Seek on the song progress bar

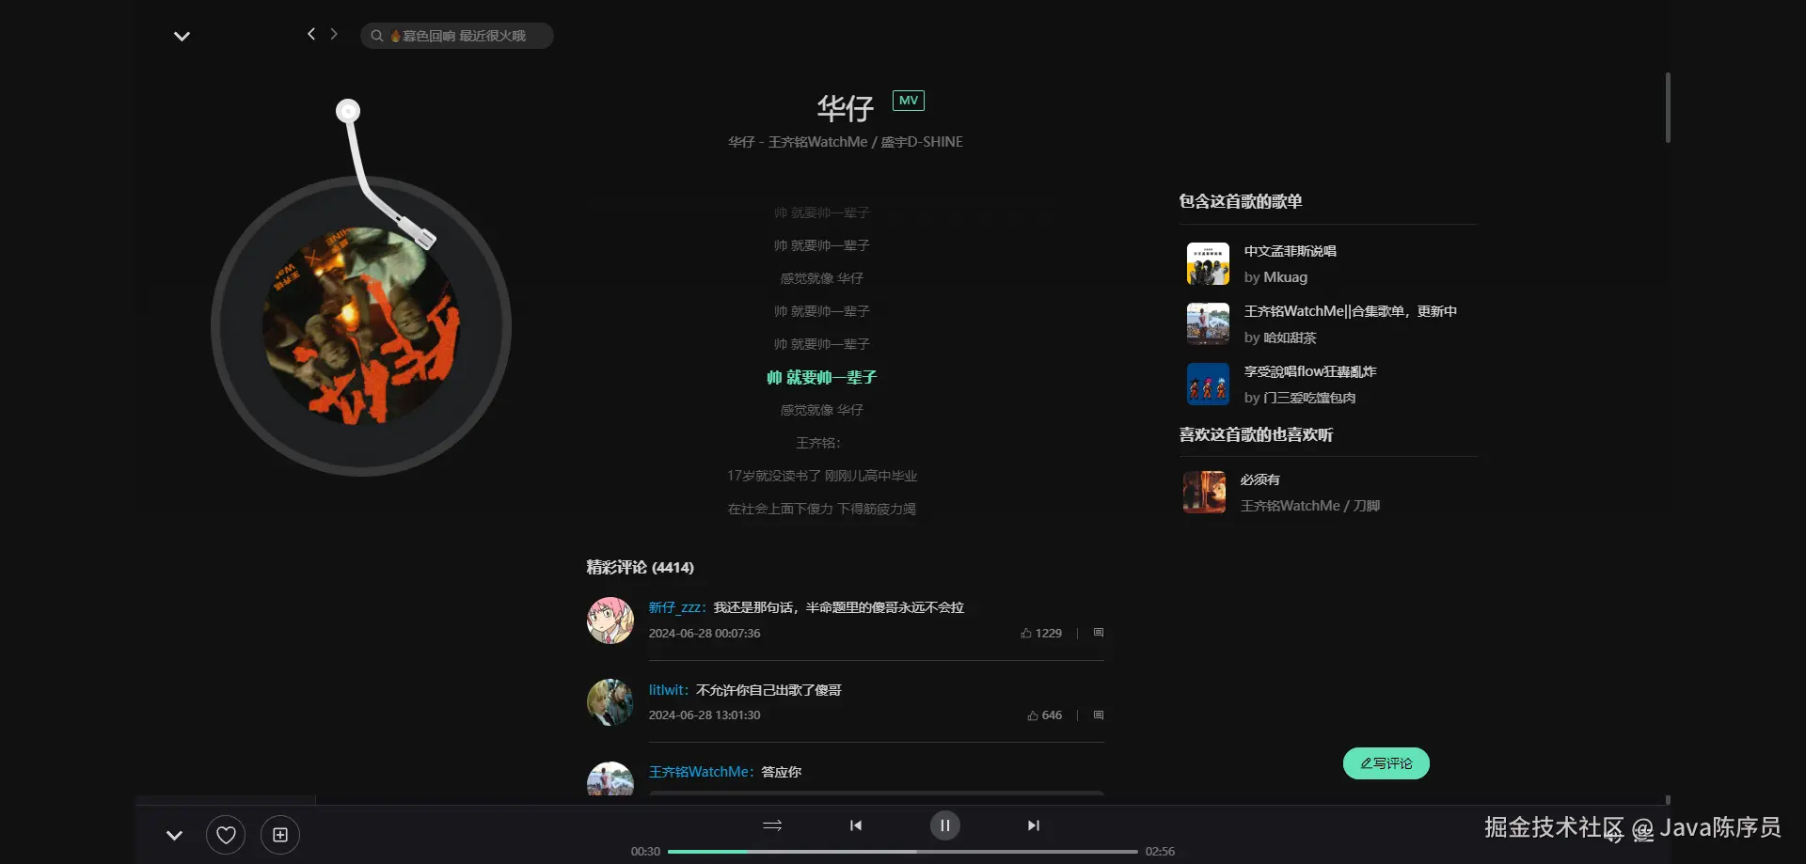[903, 852]
